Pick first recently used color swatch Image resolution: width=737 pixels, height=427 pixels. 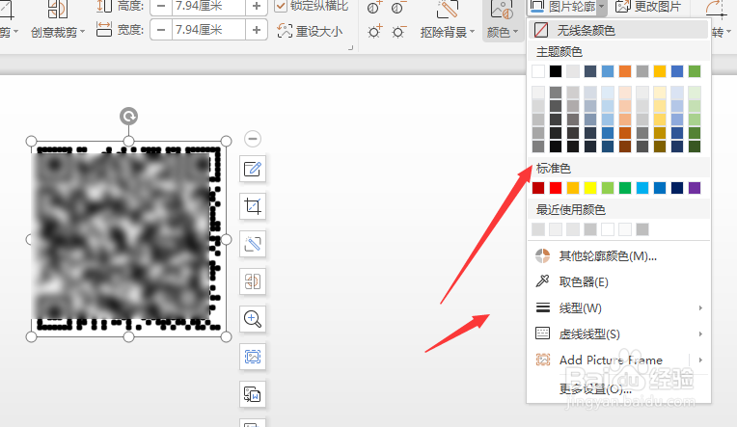[538, 229]
